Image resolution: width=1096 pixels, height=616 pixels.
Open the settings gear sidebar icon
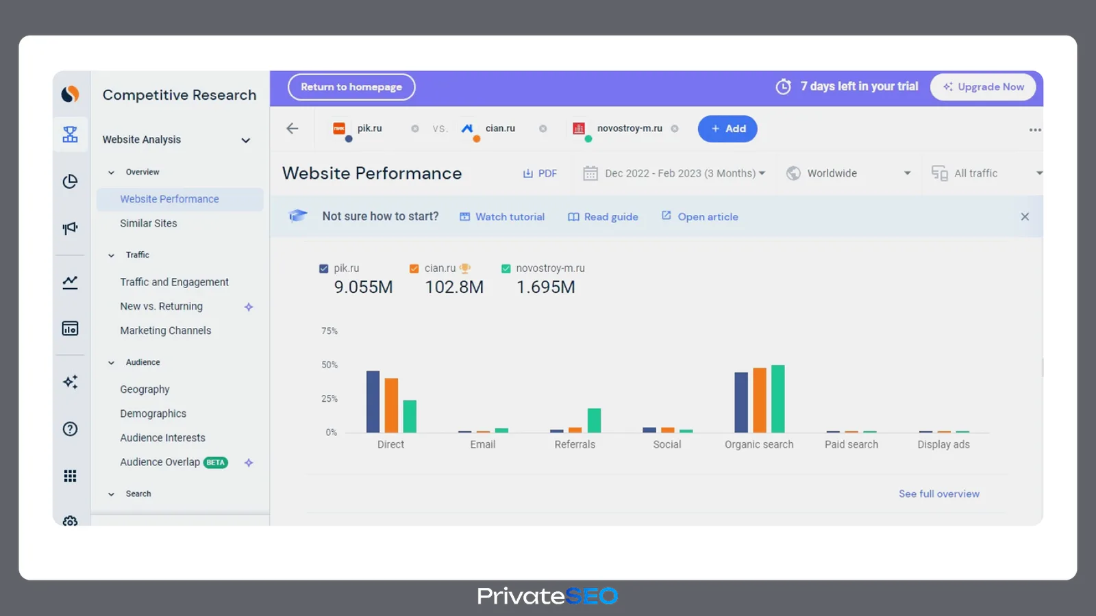click(70, 521)
